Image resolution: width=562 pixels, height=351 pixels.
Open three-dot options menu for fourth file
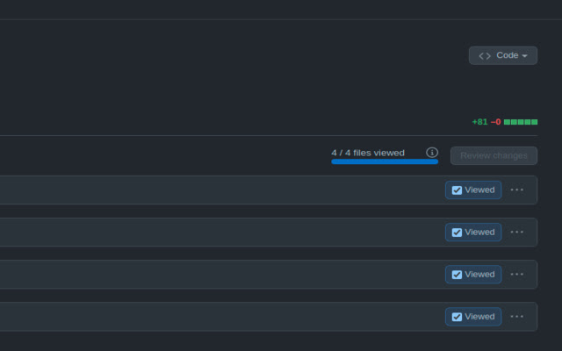(x=517, y=317)
